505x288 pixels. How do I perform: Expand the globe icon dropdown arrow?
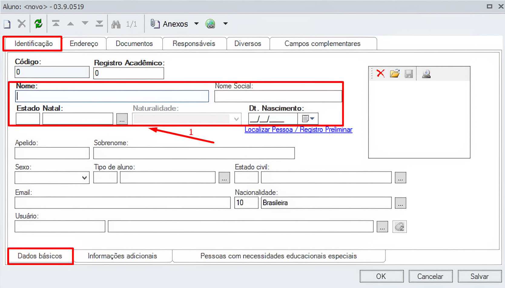pos(226,24)
